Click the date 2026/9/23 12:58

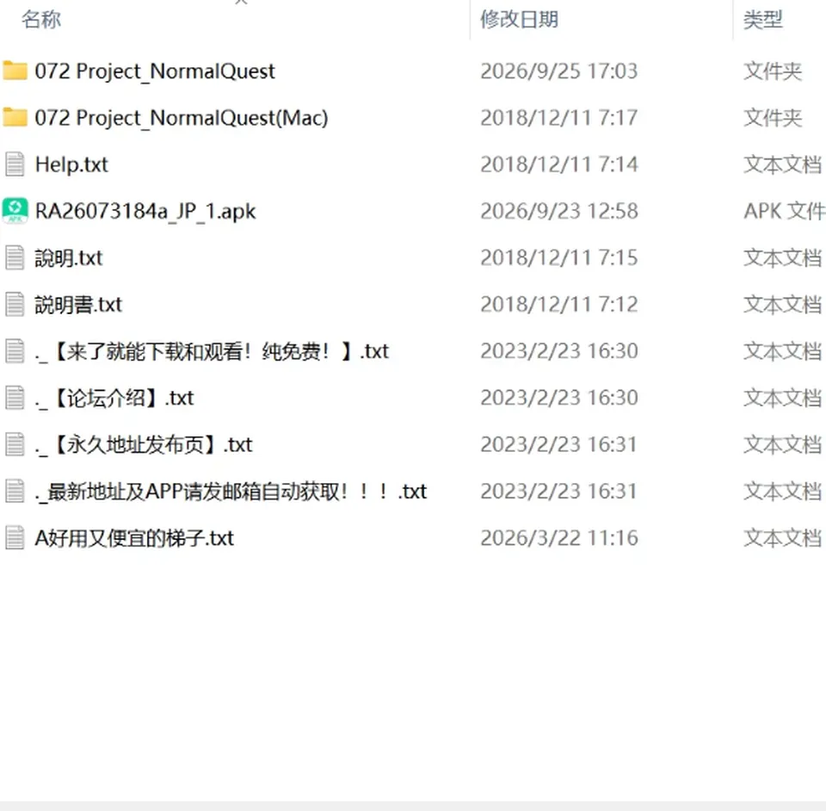[559, 211]
